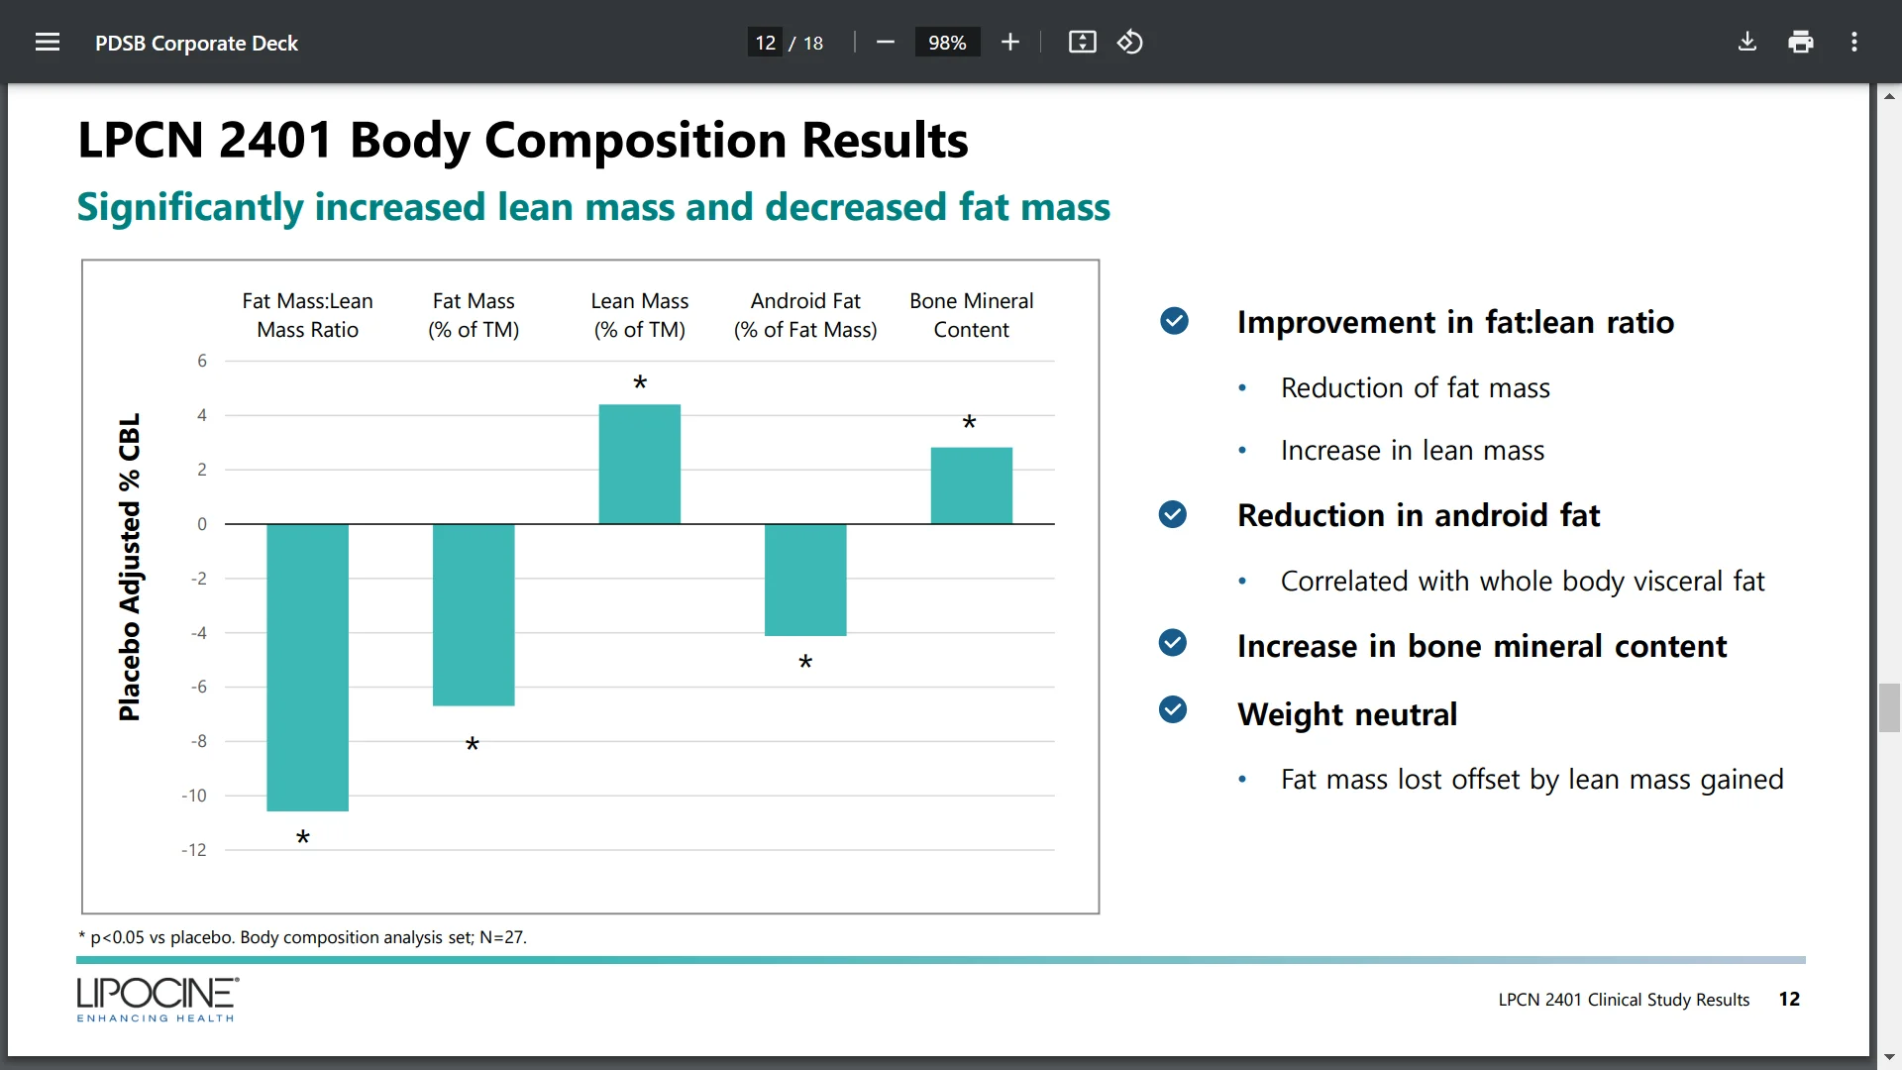Click the Fat Mass:Lean Mass Ratio label

[x=307, y=315]
